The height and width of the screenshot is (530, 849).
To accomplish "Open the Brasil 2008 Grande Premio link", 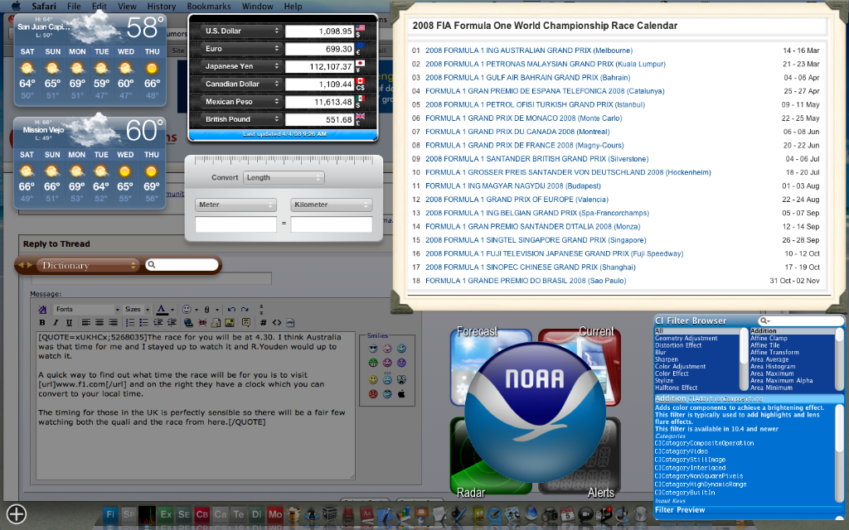I will (526, 280).
